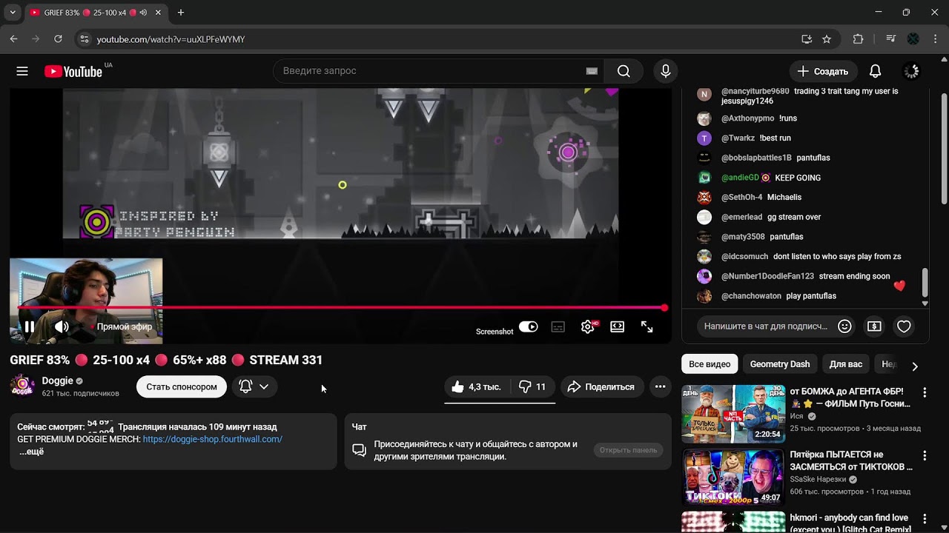949x533 pixels.
Task: Open options menu for от БОМЖА video
Action: [925, 392]
